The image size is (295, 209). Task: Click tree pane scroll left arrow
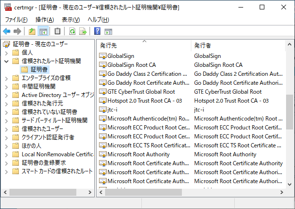coord(5,192)
